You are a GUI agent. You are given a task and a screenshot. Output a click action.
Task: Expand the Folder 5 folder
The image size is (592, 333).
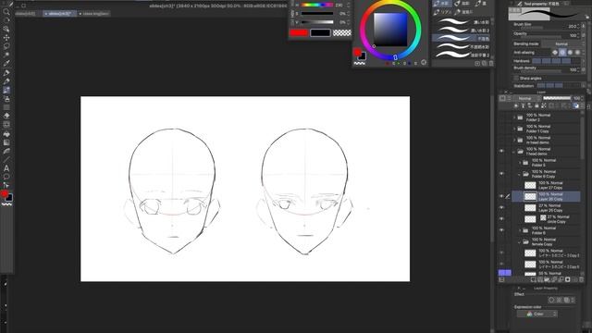[520, 163]
